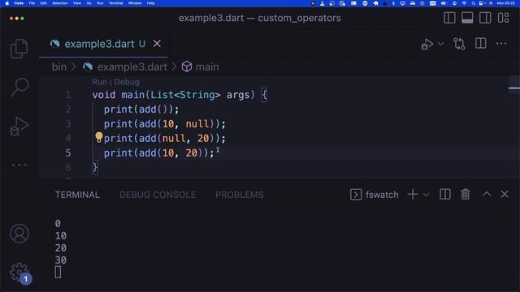Click void main function declaration line
Screen dimensions: 520x292
coord(180,95)
